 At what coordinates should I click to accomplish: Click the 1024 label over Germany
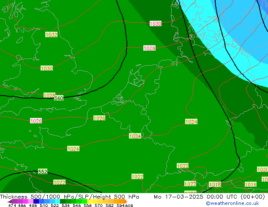pyautogui.click(x=191, y=122)
